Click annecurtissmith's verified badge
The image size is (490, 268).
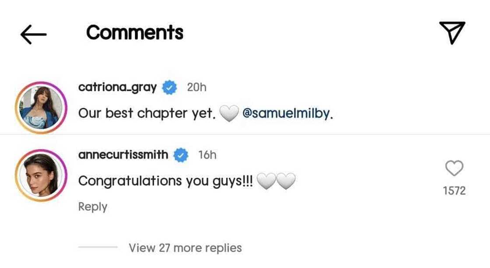[181, 154]
